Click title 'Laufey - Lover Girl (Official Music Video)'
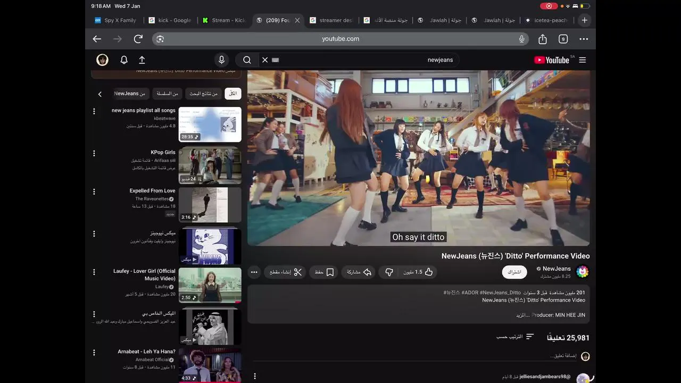681x383 pixels. click(x=144, y=274)
